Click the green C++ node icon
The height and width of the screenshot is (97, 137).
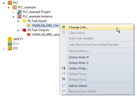pyautogui.click(x=10, y=44)
